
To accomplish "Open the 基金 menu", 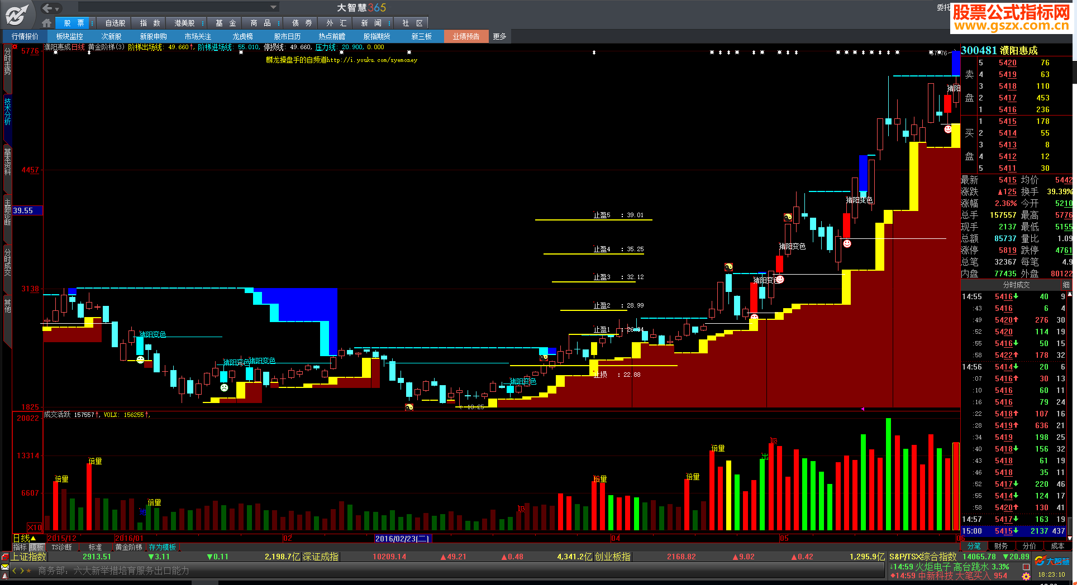I will point(226,23).
